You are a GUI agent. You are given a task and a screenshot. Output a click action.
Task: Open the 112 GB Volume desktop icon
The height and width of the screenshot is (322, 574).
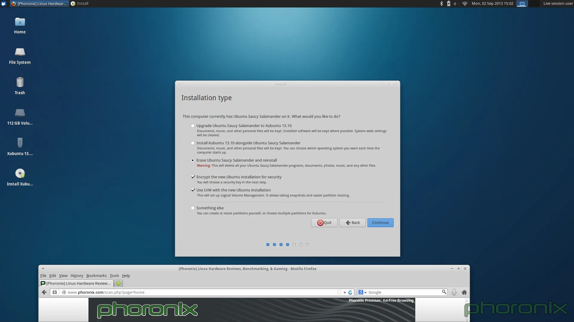tap(20, 117)
